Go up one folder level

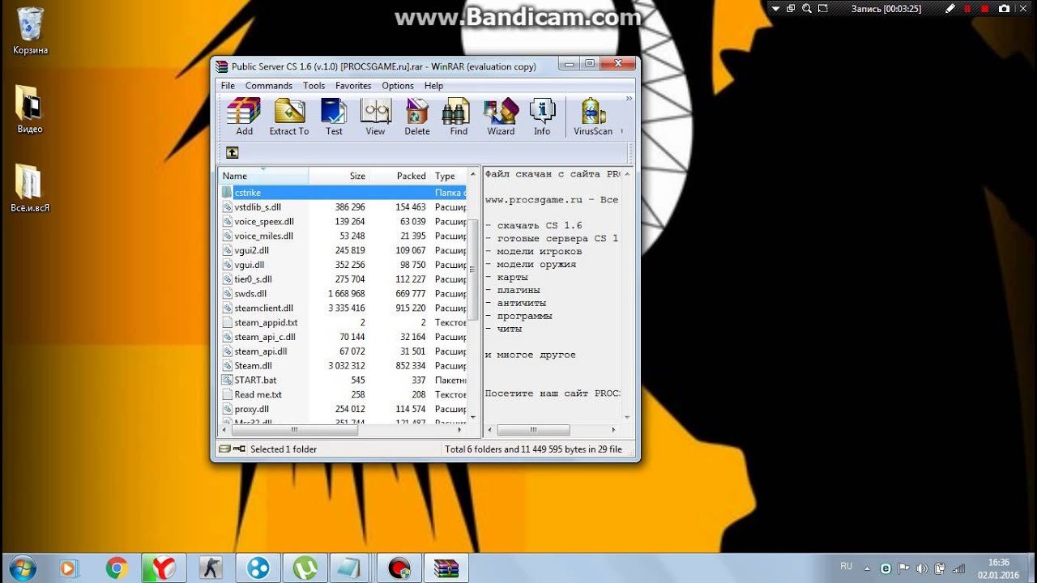coord(232,152)
